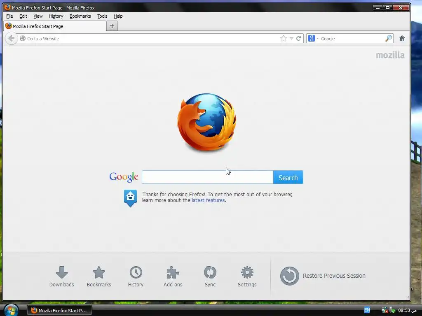
Task: Click the site identity globe icon
Action: (x=23, y=38)
